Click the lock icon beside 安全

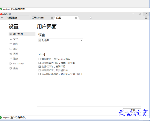pyautogui.click(x=11, y=39)
